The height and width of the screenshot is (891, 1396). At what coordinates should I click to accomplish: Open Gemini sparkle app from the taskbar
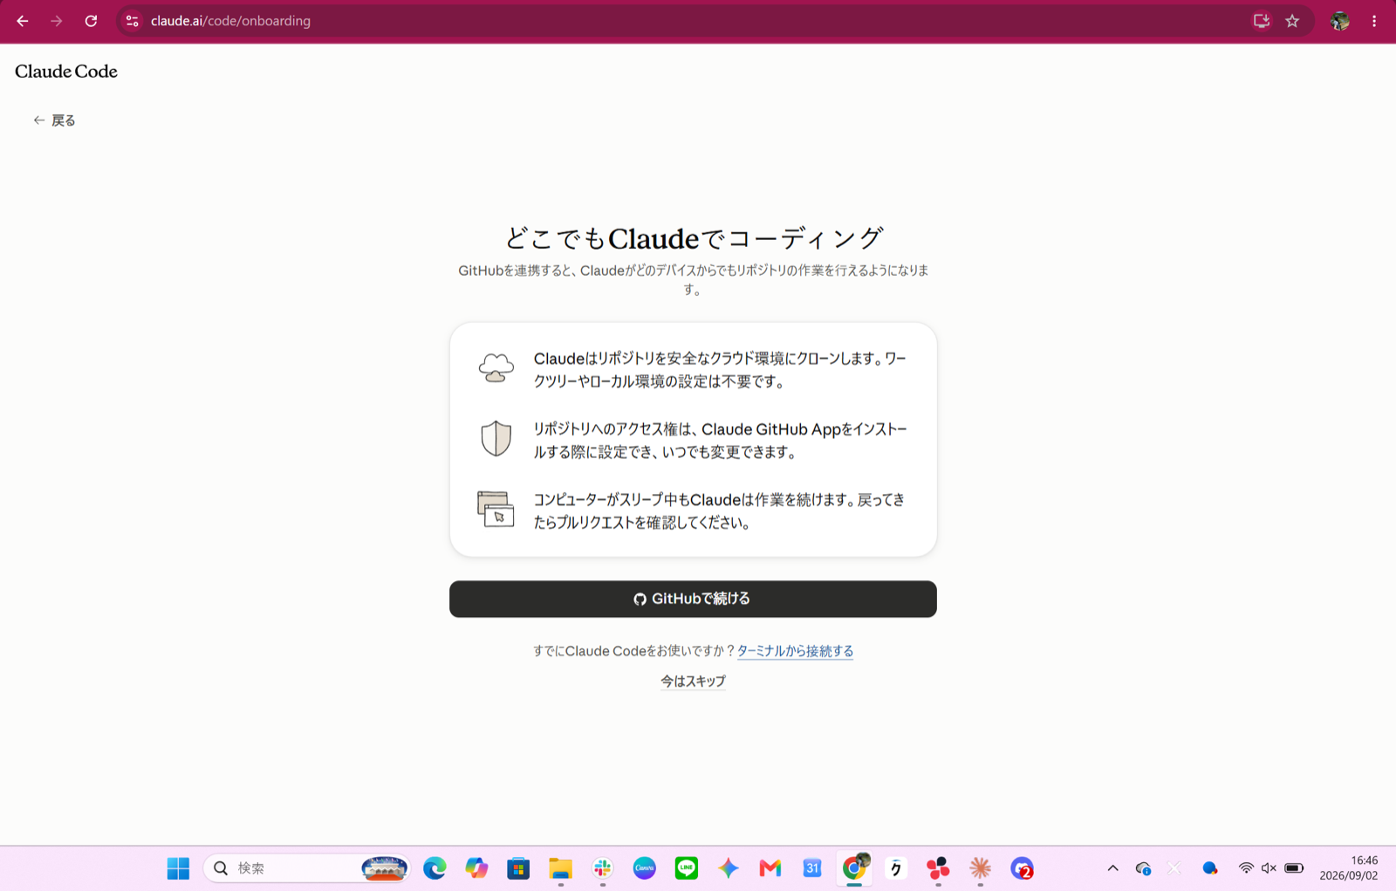pyautogui.click(x=729, y=868)
